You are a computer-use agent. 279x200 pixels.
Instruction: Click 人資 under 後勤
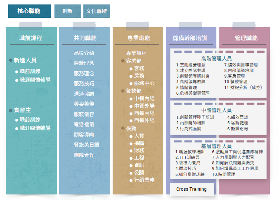tap(139, 136)
